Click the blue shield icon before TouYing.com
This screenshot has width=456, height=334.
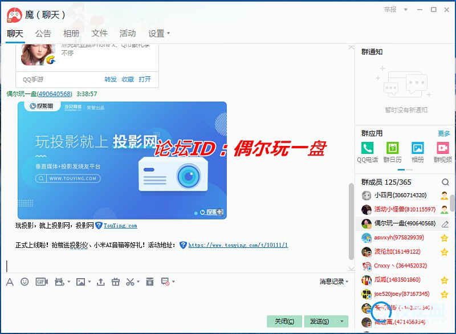tap(99, 226)
